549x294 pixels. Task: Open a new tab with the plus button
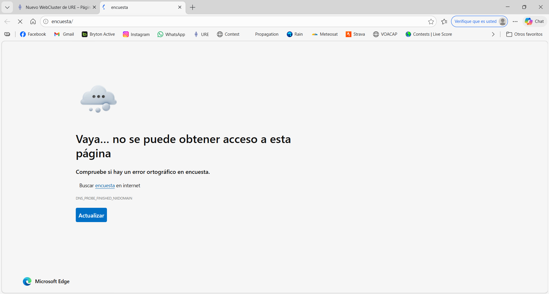(193, 7)
